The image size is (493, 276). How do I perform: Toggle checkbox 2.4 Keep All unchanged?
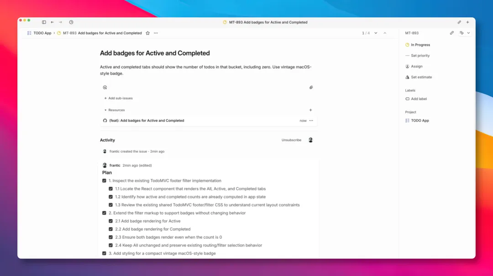[x=110, y=245]
